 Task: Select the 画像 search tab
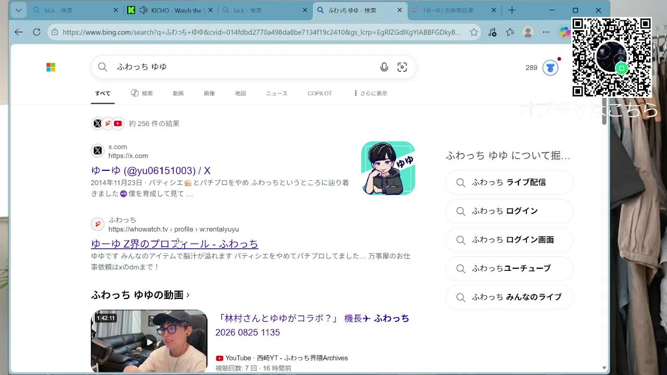coord(209,93)
